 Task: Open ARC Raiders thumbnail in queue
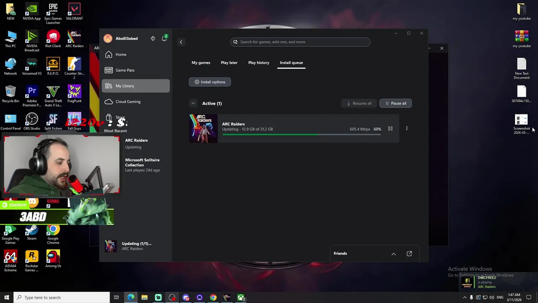203,128
